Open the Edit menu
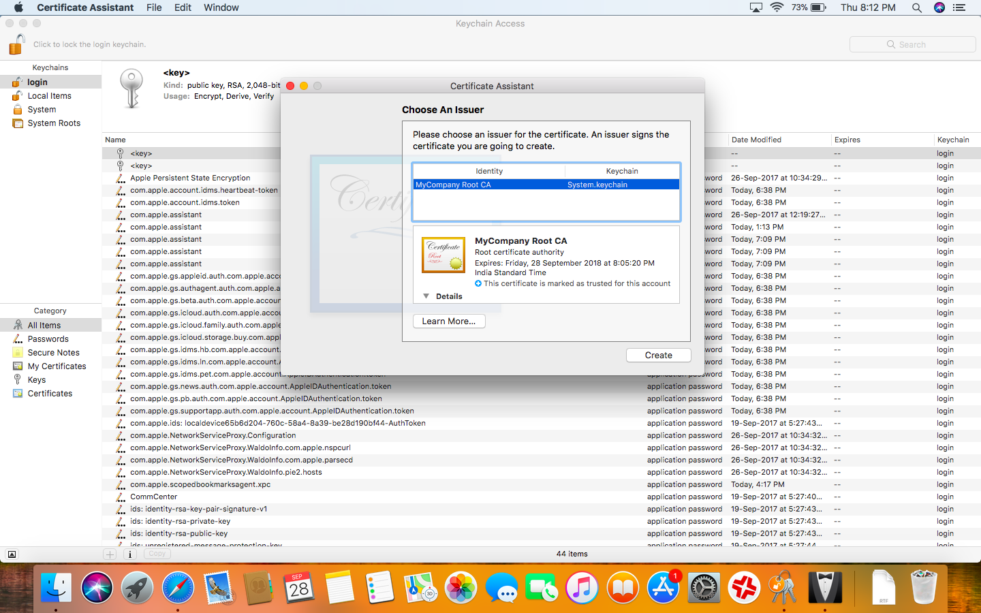Image resolution: width=981 pixels, height=613 pixels. pos(183,7)
